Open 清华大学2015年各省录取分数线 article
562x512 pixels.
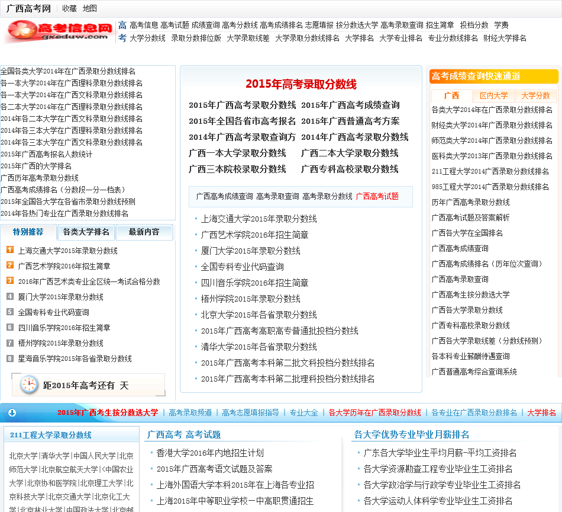click(259, 347)
